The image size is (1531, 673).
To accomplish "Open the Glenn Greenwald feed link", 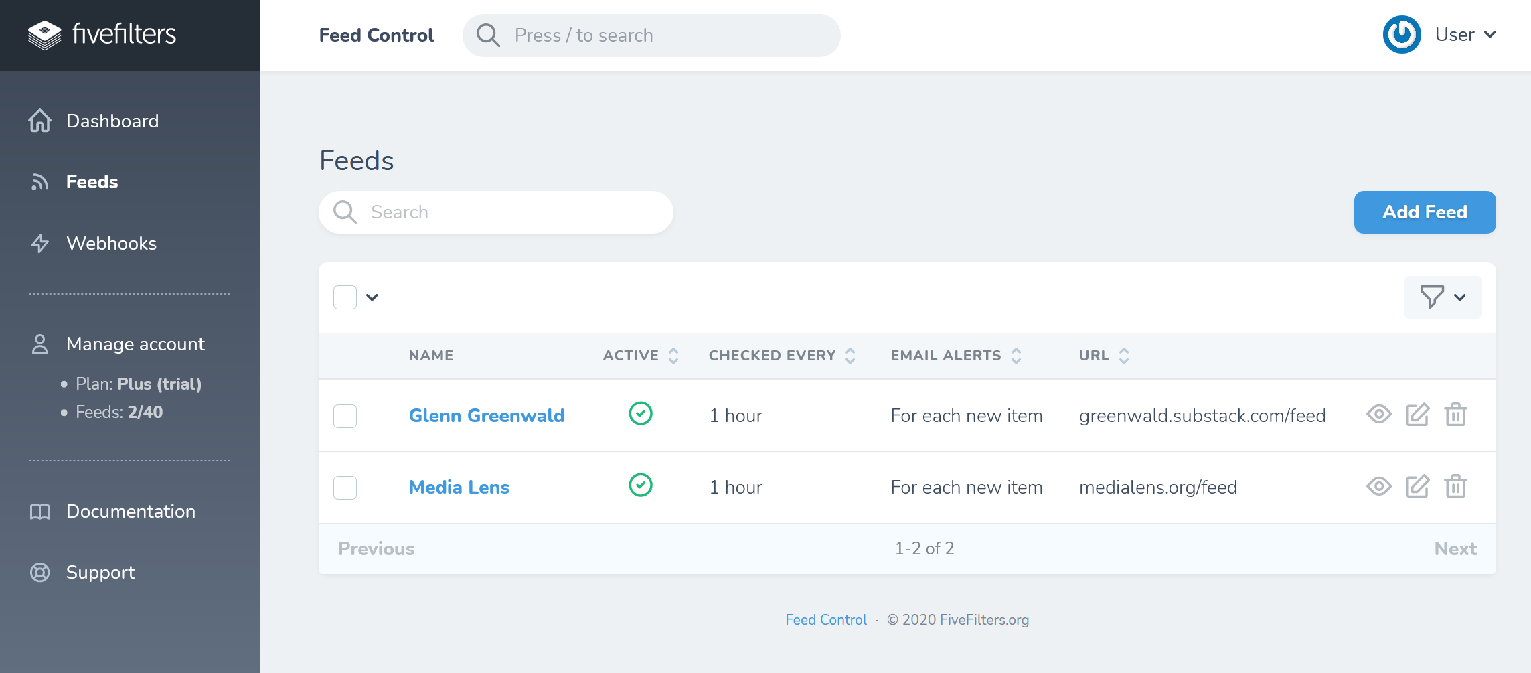I will pos(487,416).
